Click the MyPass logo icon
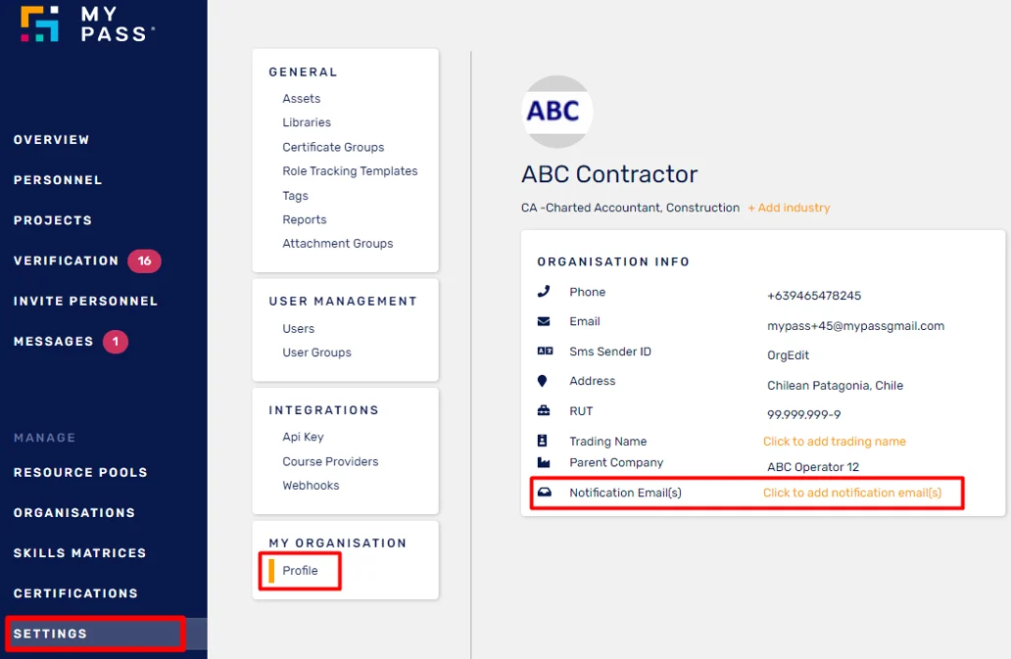Image resolution: width=1011 pixels, height=659 pixels. tap(40, 23)
